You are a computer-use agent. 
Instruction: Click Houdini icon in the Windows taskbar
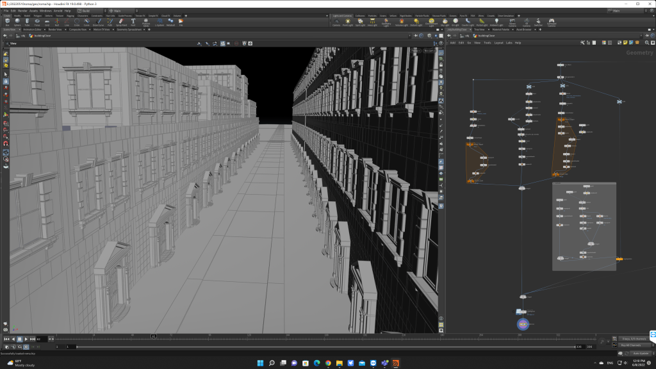[395, 363]
